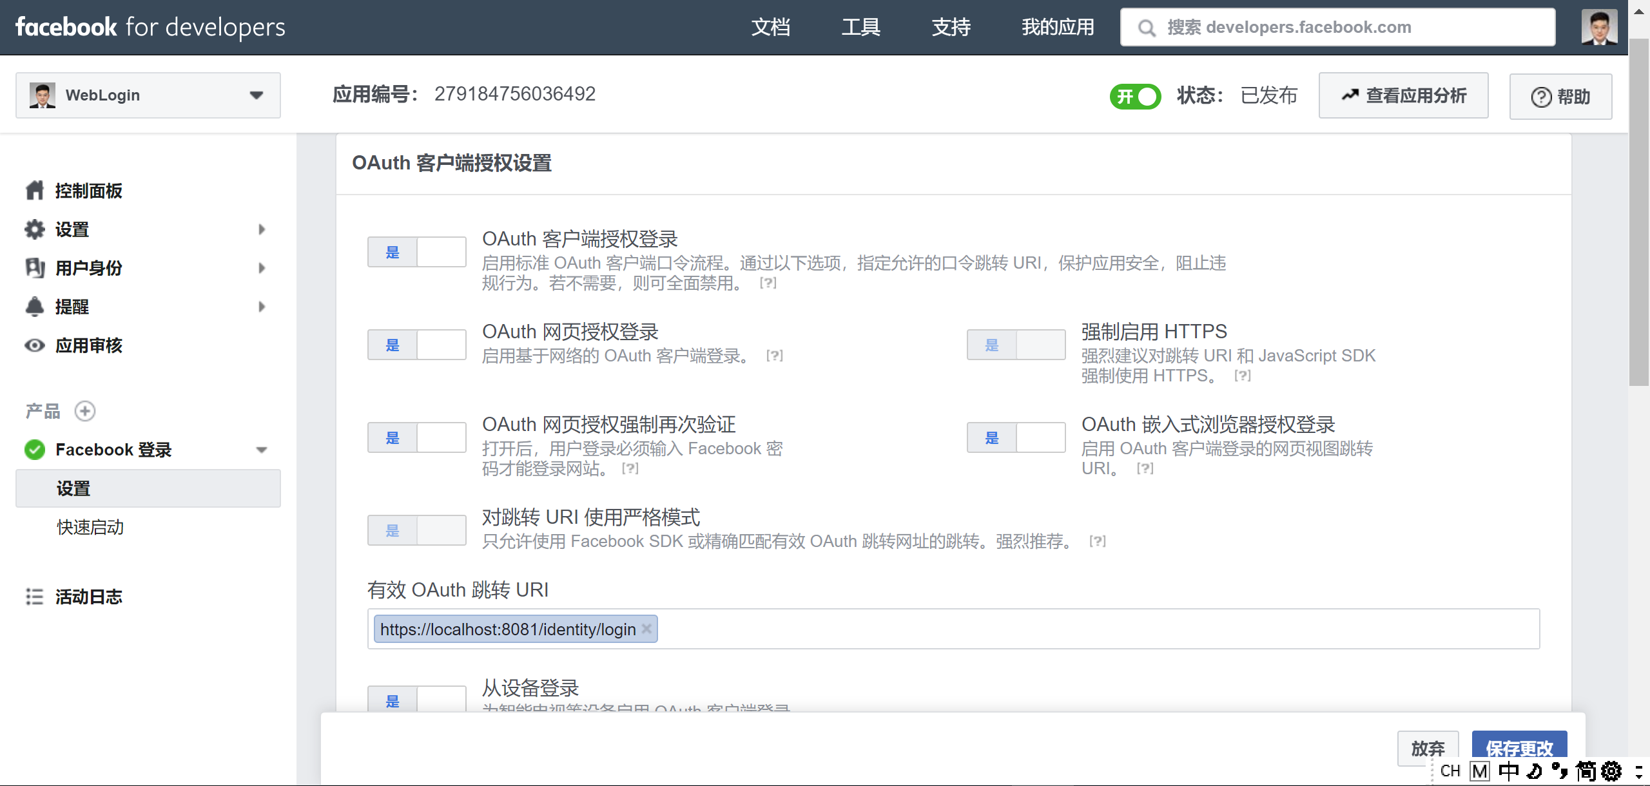Open 文档 in the top navigation
This screenshot has width=1650, height=786.
[x=771, y=27]
